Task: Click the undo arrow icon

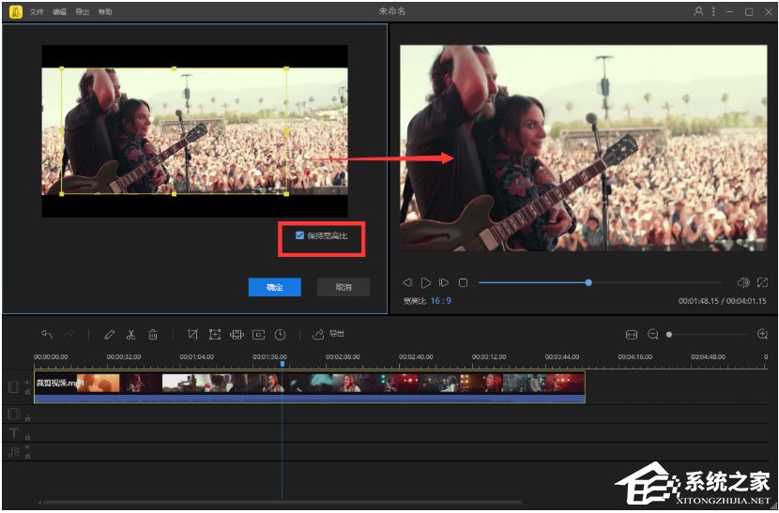Action: tap(46, 334)
